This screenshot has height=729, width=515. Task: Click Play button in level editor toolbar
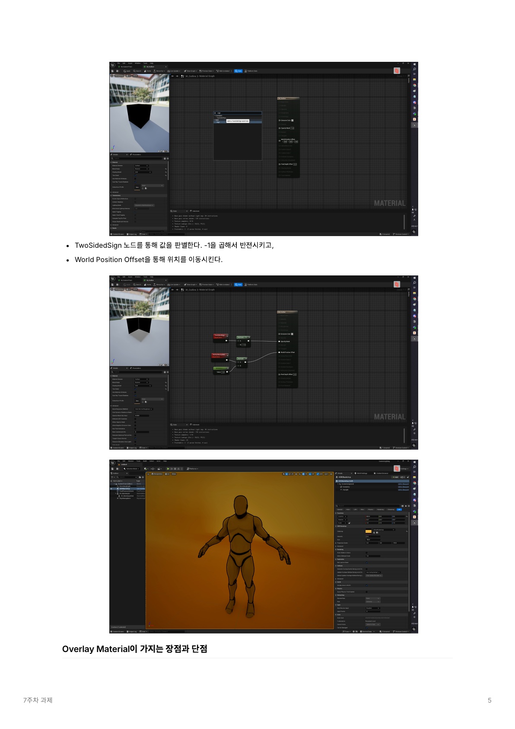point(168,469)
